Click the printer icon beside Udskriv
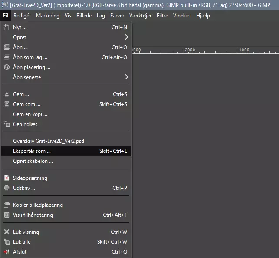The height and width of the screenshot is (258, 279). (x=7, y=188)
